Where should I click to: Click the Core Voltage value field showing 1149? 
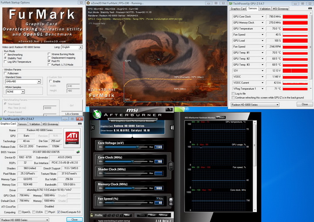[x=159, y=147]
